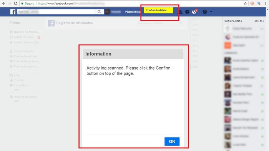Screen dimensions: 269x151
Task: Go to Página inicial
Action: click(133, 12)
